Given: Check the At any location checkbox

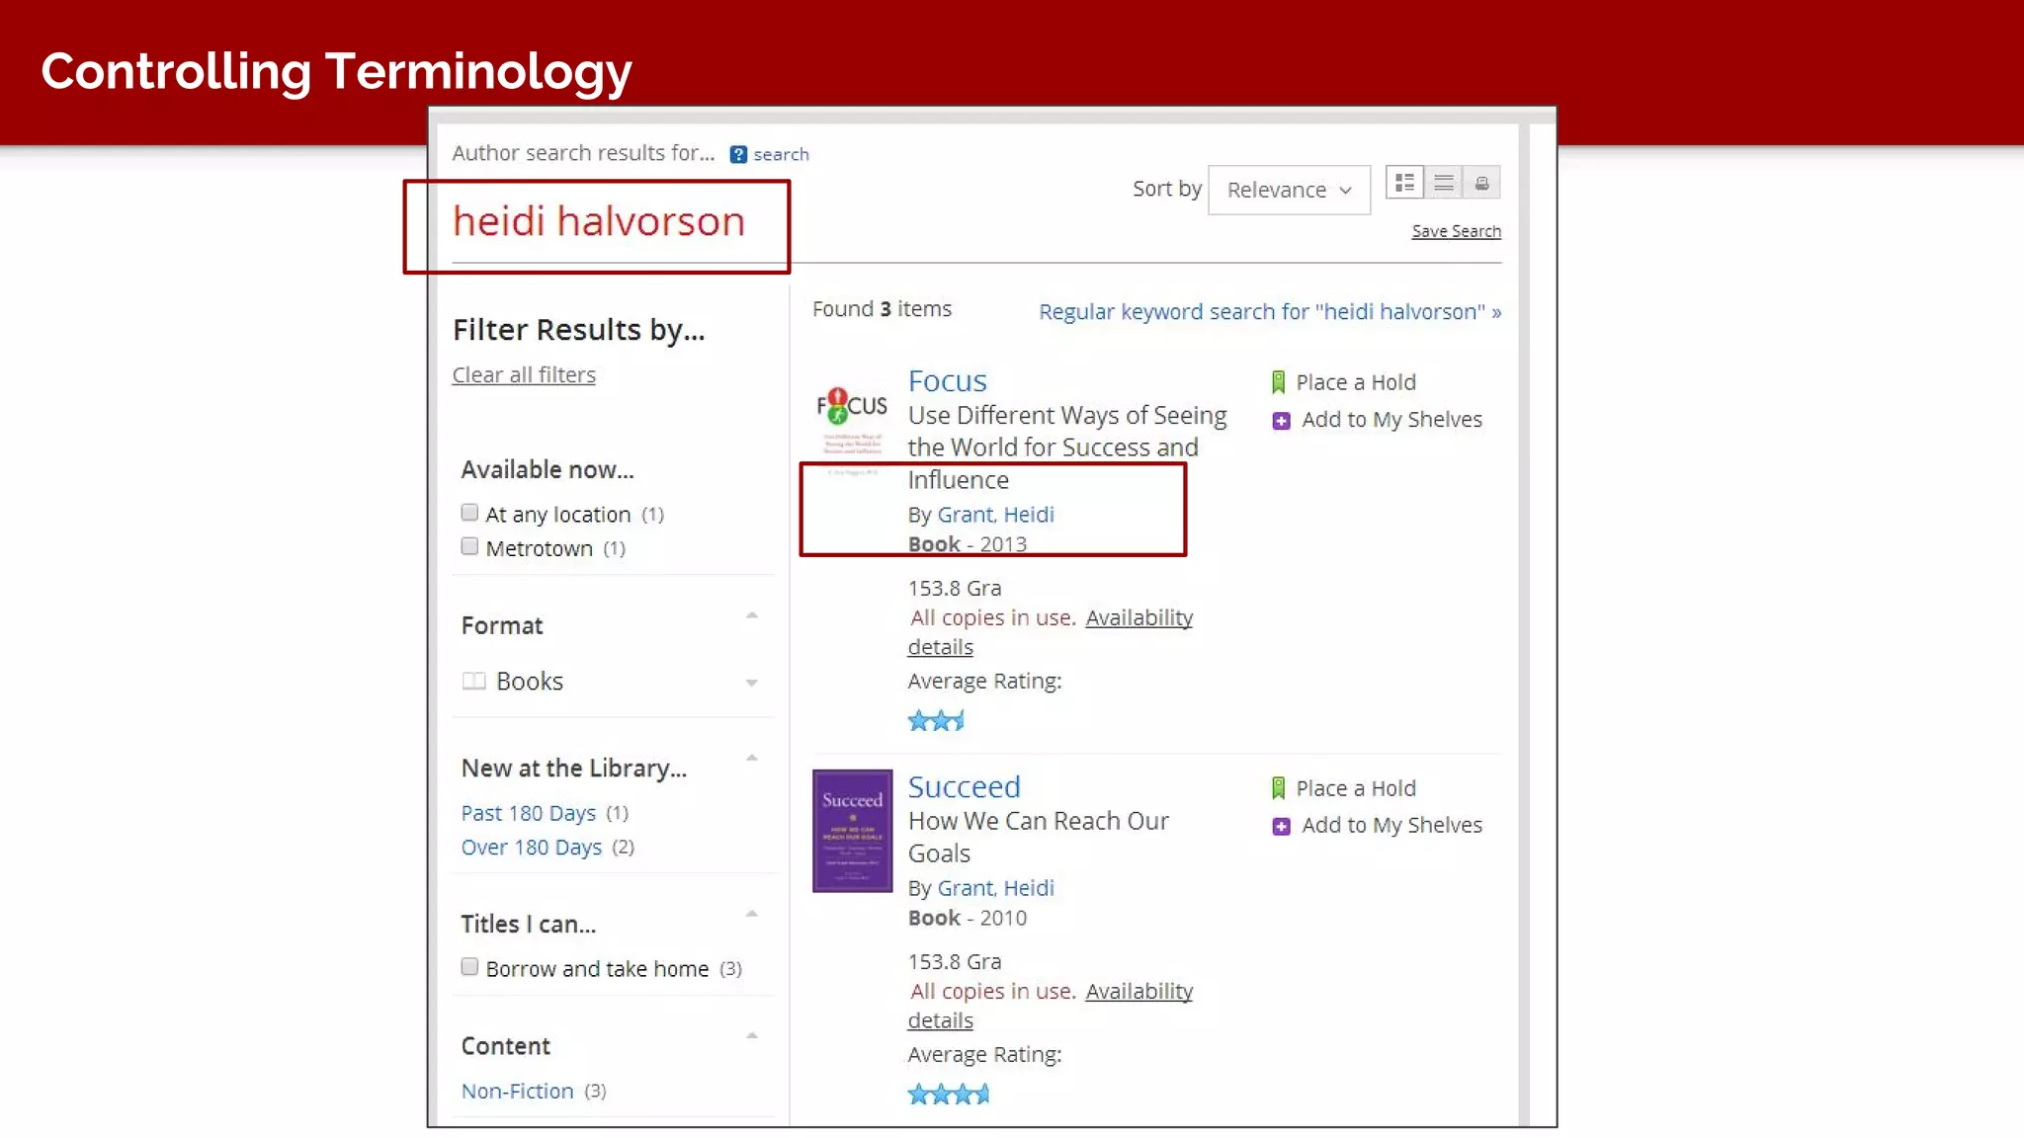Looking at the screenshot, I should (469, 513).
